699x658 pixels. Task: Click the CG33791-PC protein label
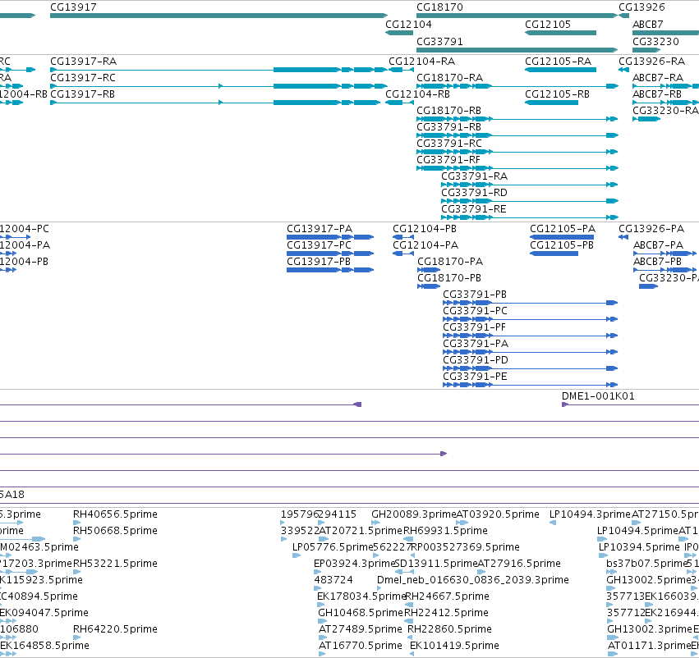476,311
